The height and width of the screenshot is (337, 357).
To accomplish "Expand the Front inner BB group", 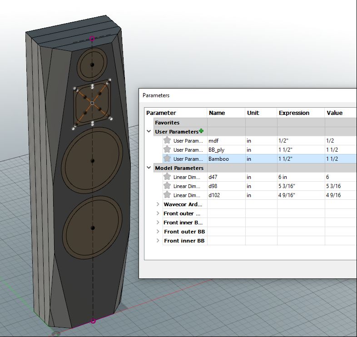I will click(x=158, y=241).
